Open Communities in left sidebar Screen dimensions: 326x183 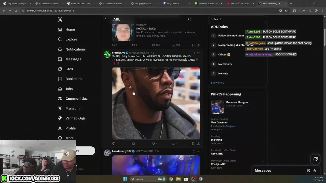73,99
